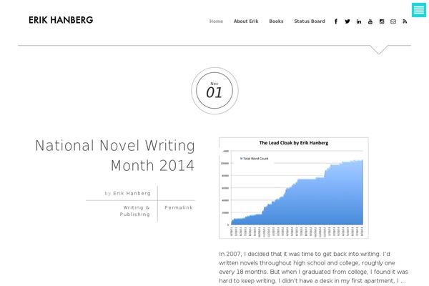Click the Erik Hanberg author link
Image resolution: width=429 pixels, height=286 pixels.
132,193
